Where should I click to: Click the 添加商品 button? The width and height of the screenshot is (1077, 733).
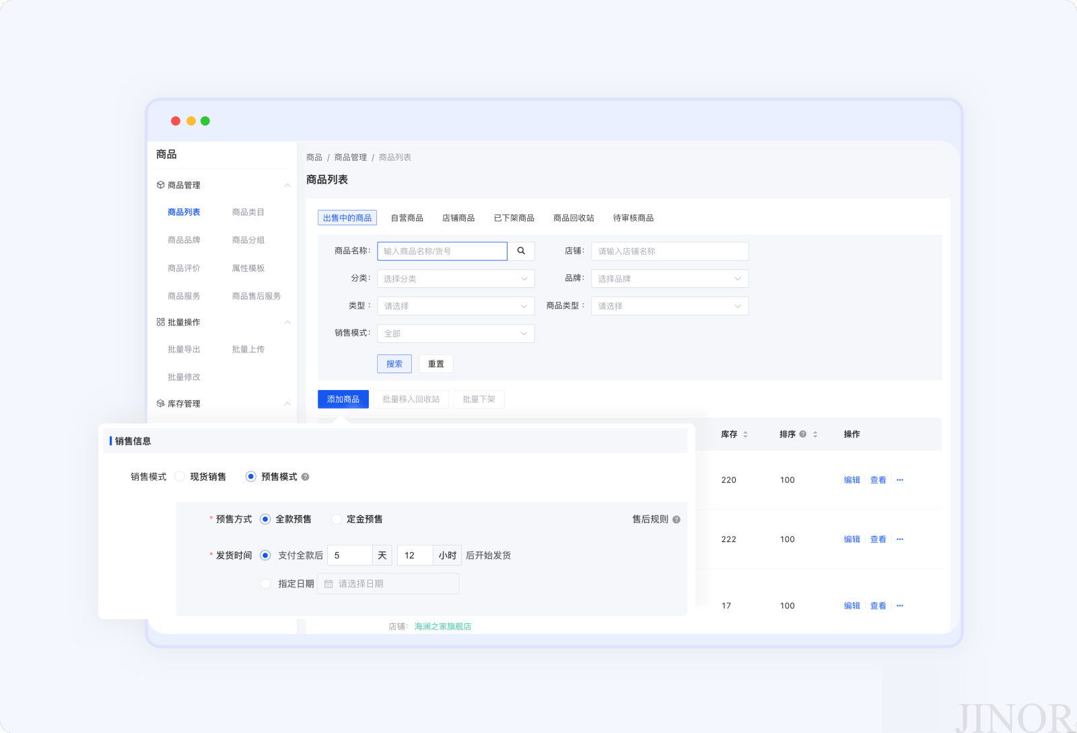click(343, 399)
